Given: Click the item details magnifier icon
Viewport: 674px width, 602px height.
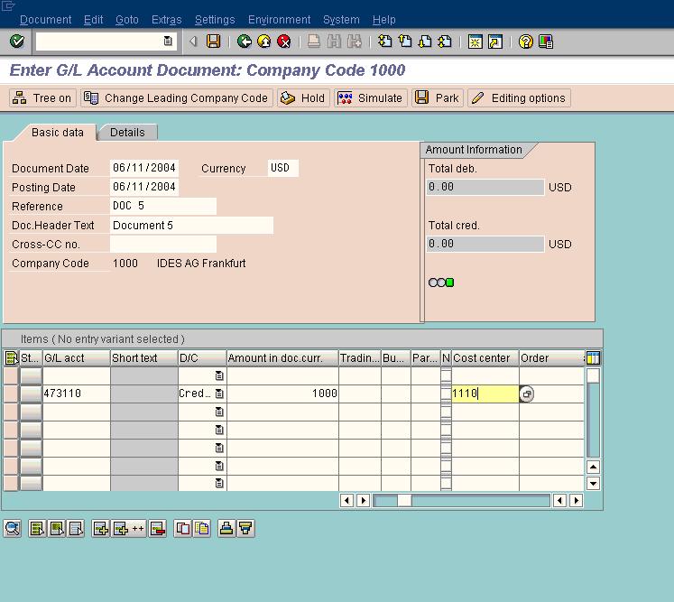Looking at the screenshot, I should point(13,529).
